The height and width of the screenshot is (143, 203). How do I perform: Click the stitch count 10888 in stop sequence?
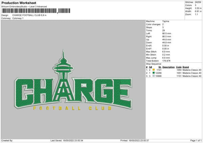[x=158, y=76]
